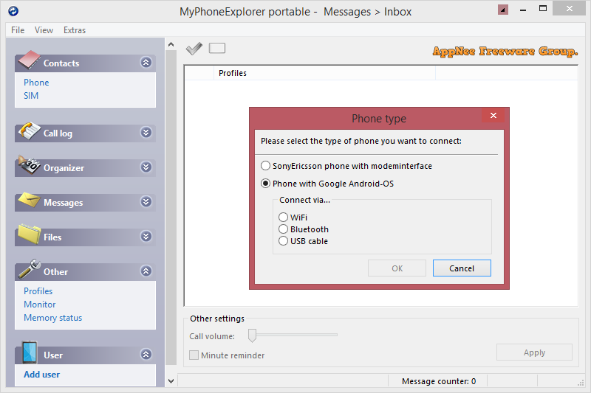This screenshot has height=393, width=591.
Task: Open the Profiles link in sidebar
Action: 38,291
